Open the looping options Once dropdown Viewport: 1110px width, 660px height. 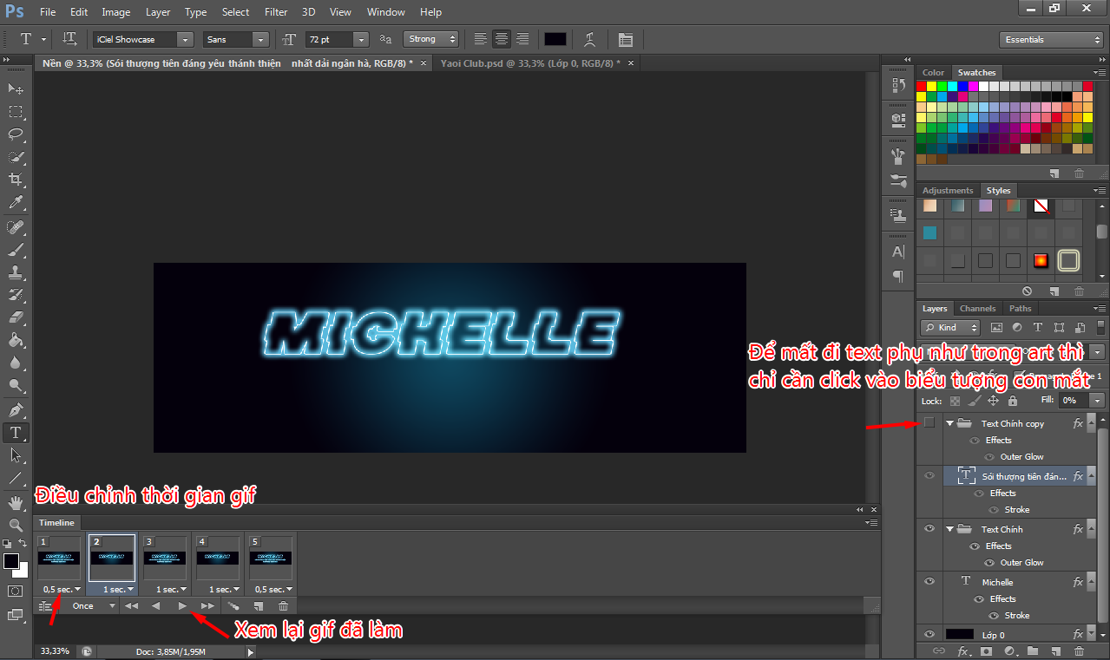(x=94, y=606)
